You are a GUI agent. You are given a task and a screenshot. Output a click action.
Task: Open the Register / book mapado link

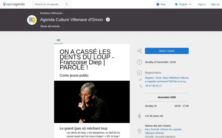coord(166,79)
